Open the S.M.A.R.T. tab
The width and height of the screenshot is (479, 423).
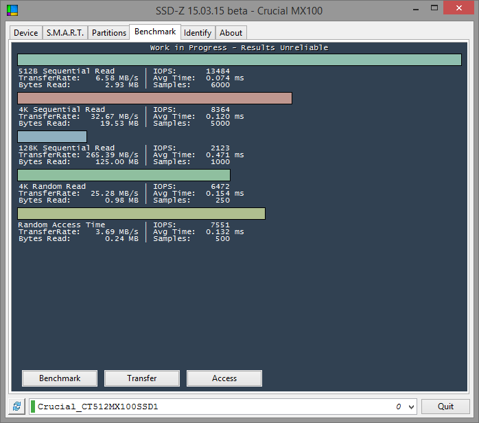click(65, 33)
